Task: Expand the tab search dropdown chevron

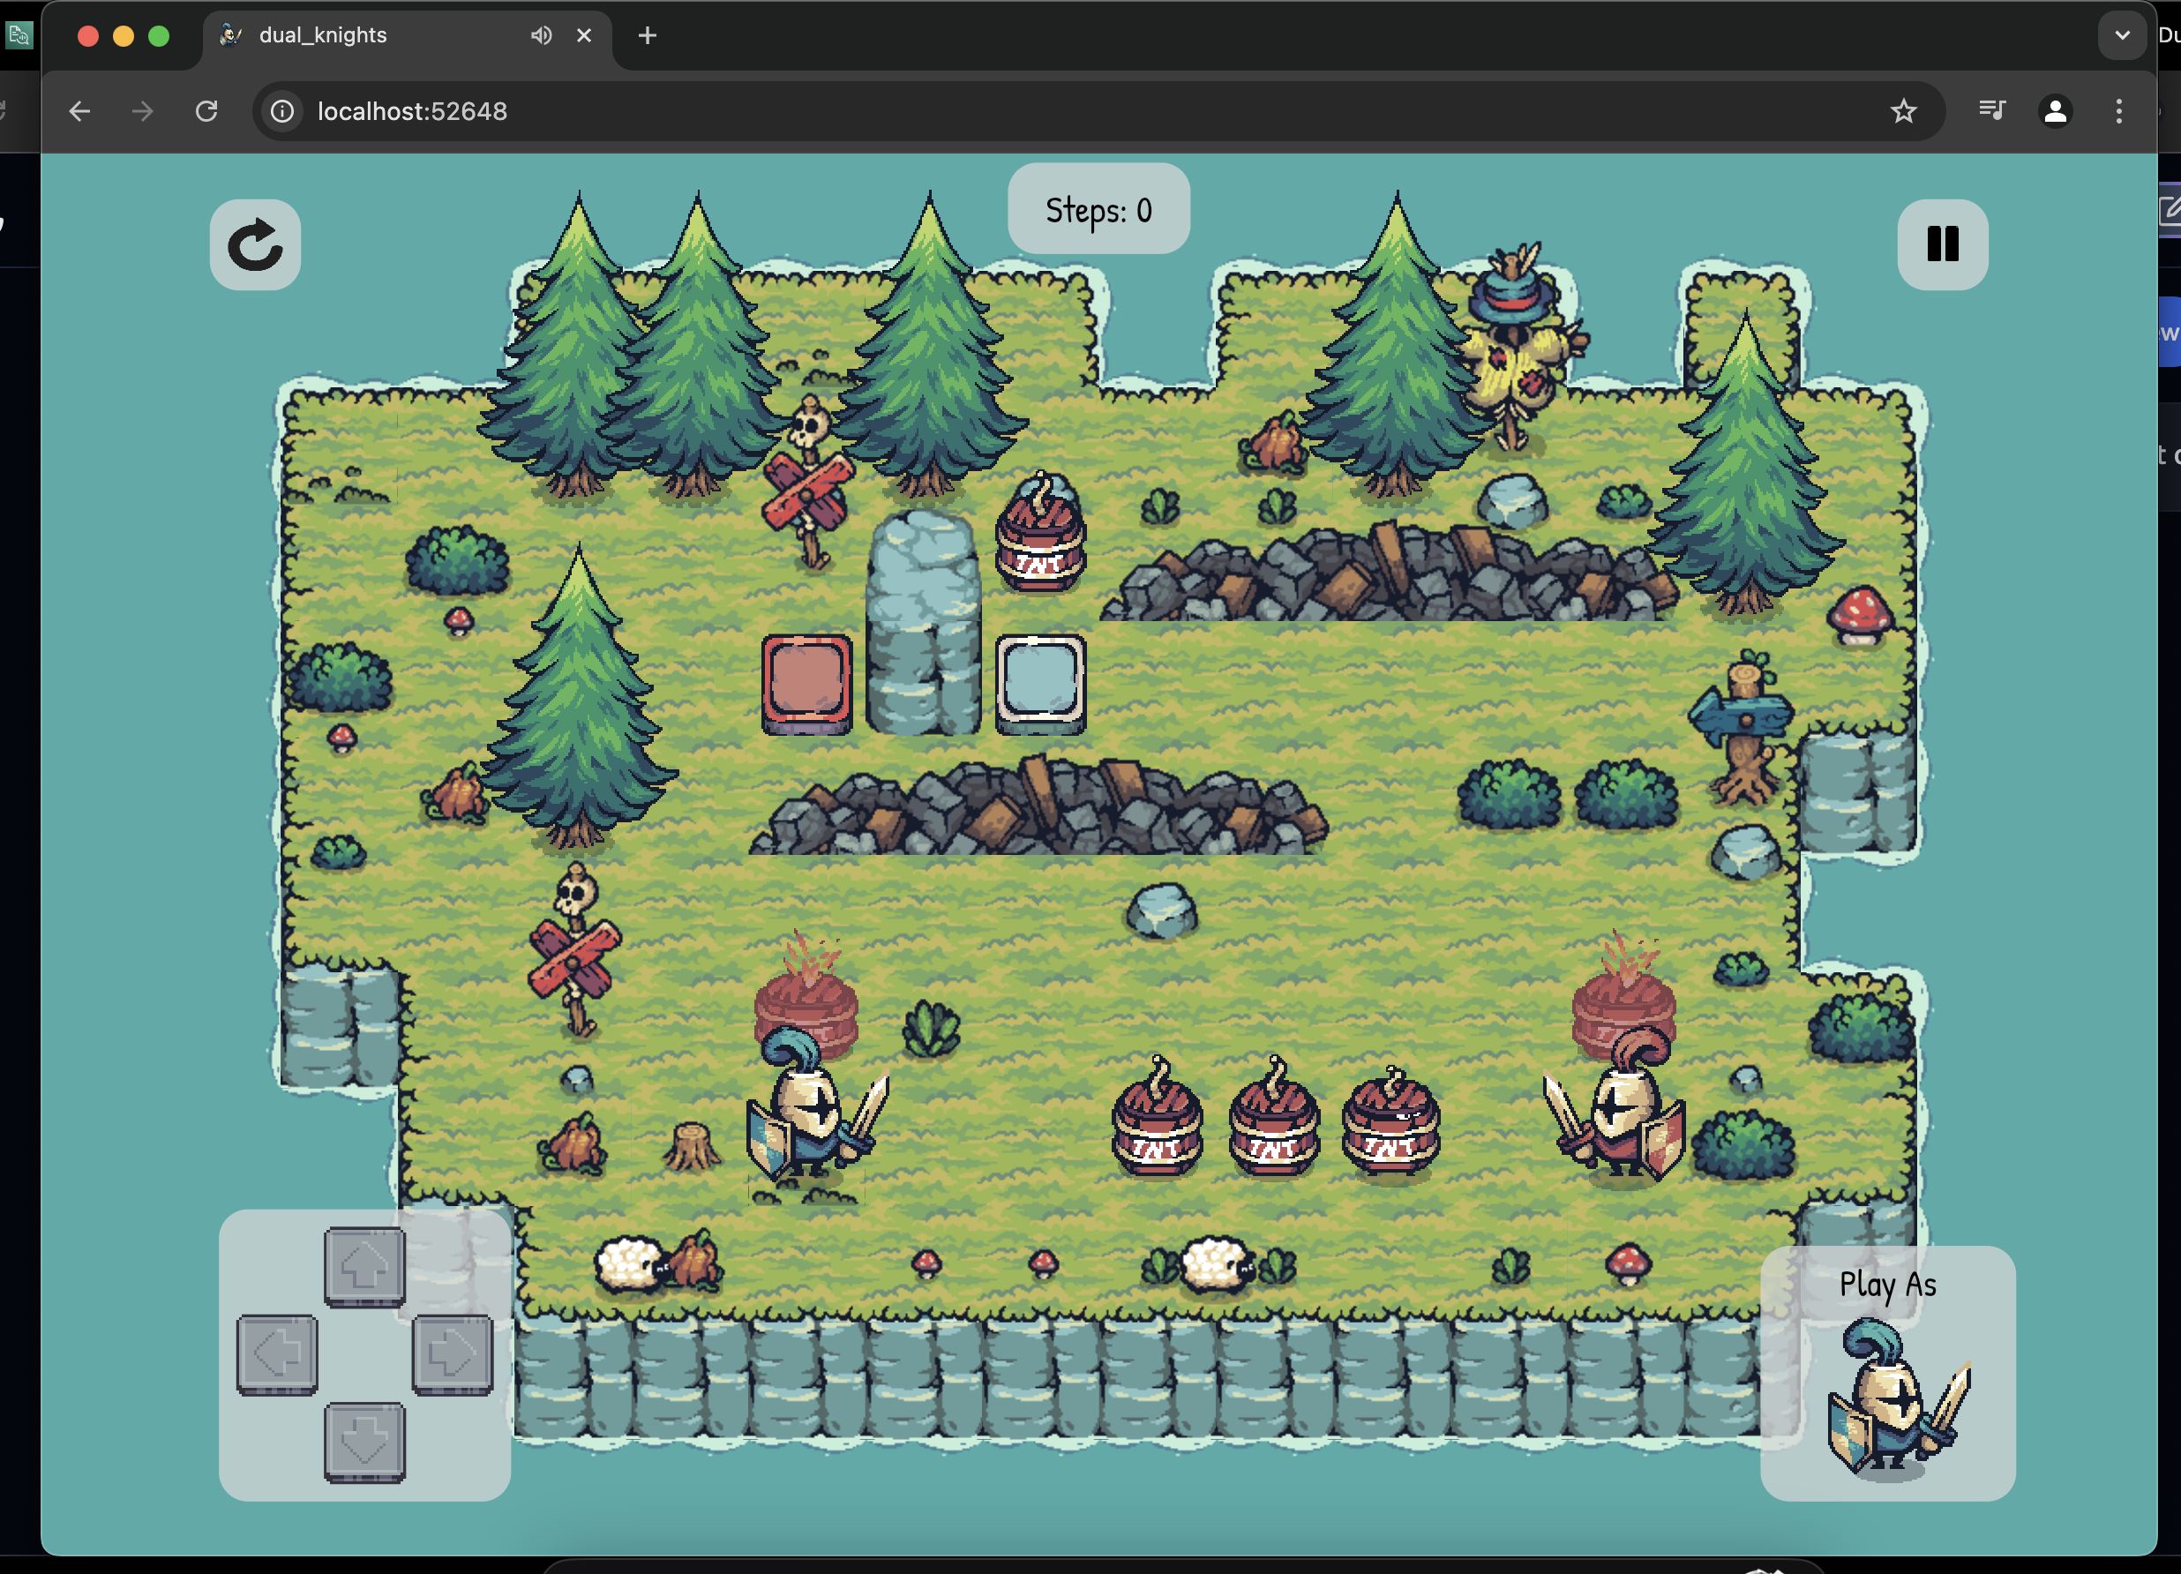Action: point(2121,35)
